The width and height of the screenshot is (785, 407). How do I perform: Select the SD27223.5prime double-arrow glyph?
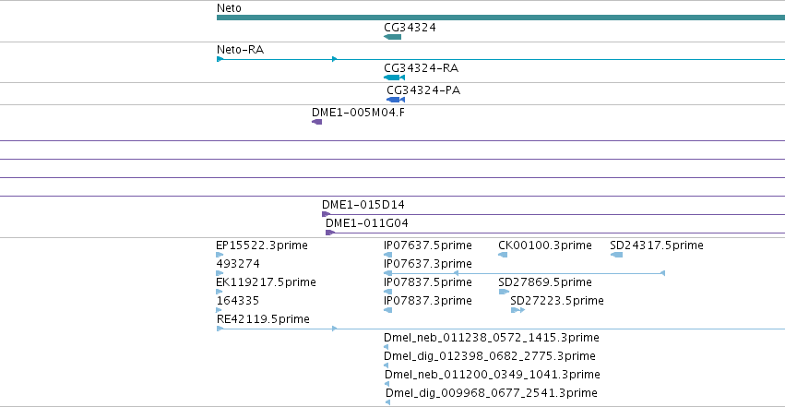click(x=517, y=310)
